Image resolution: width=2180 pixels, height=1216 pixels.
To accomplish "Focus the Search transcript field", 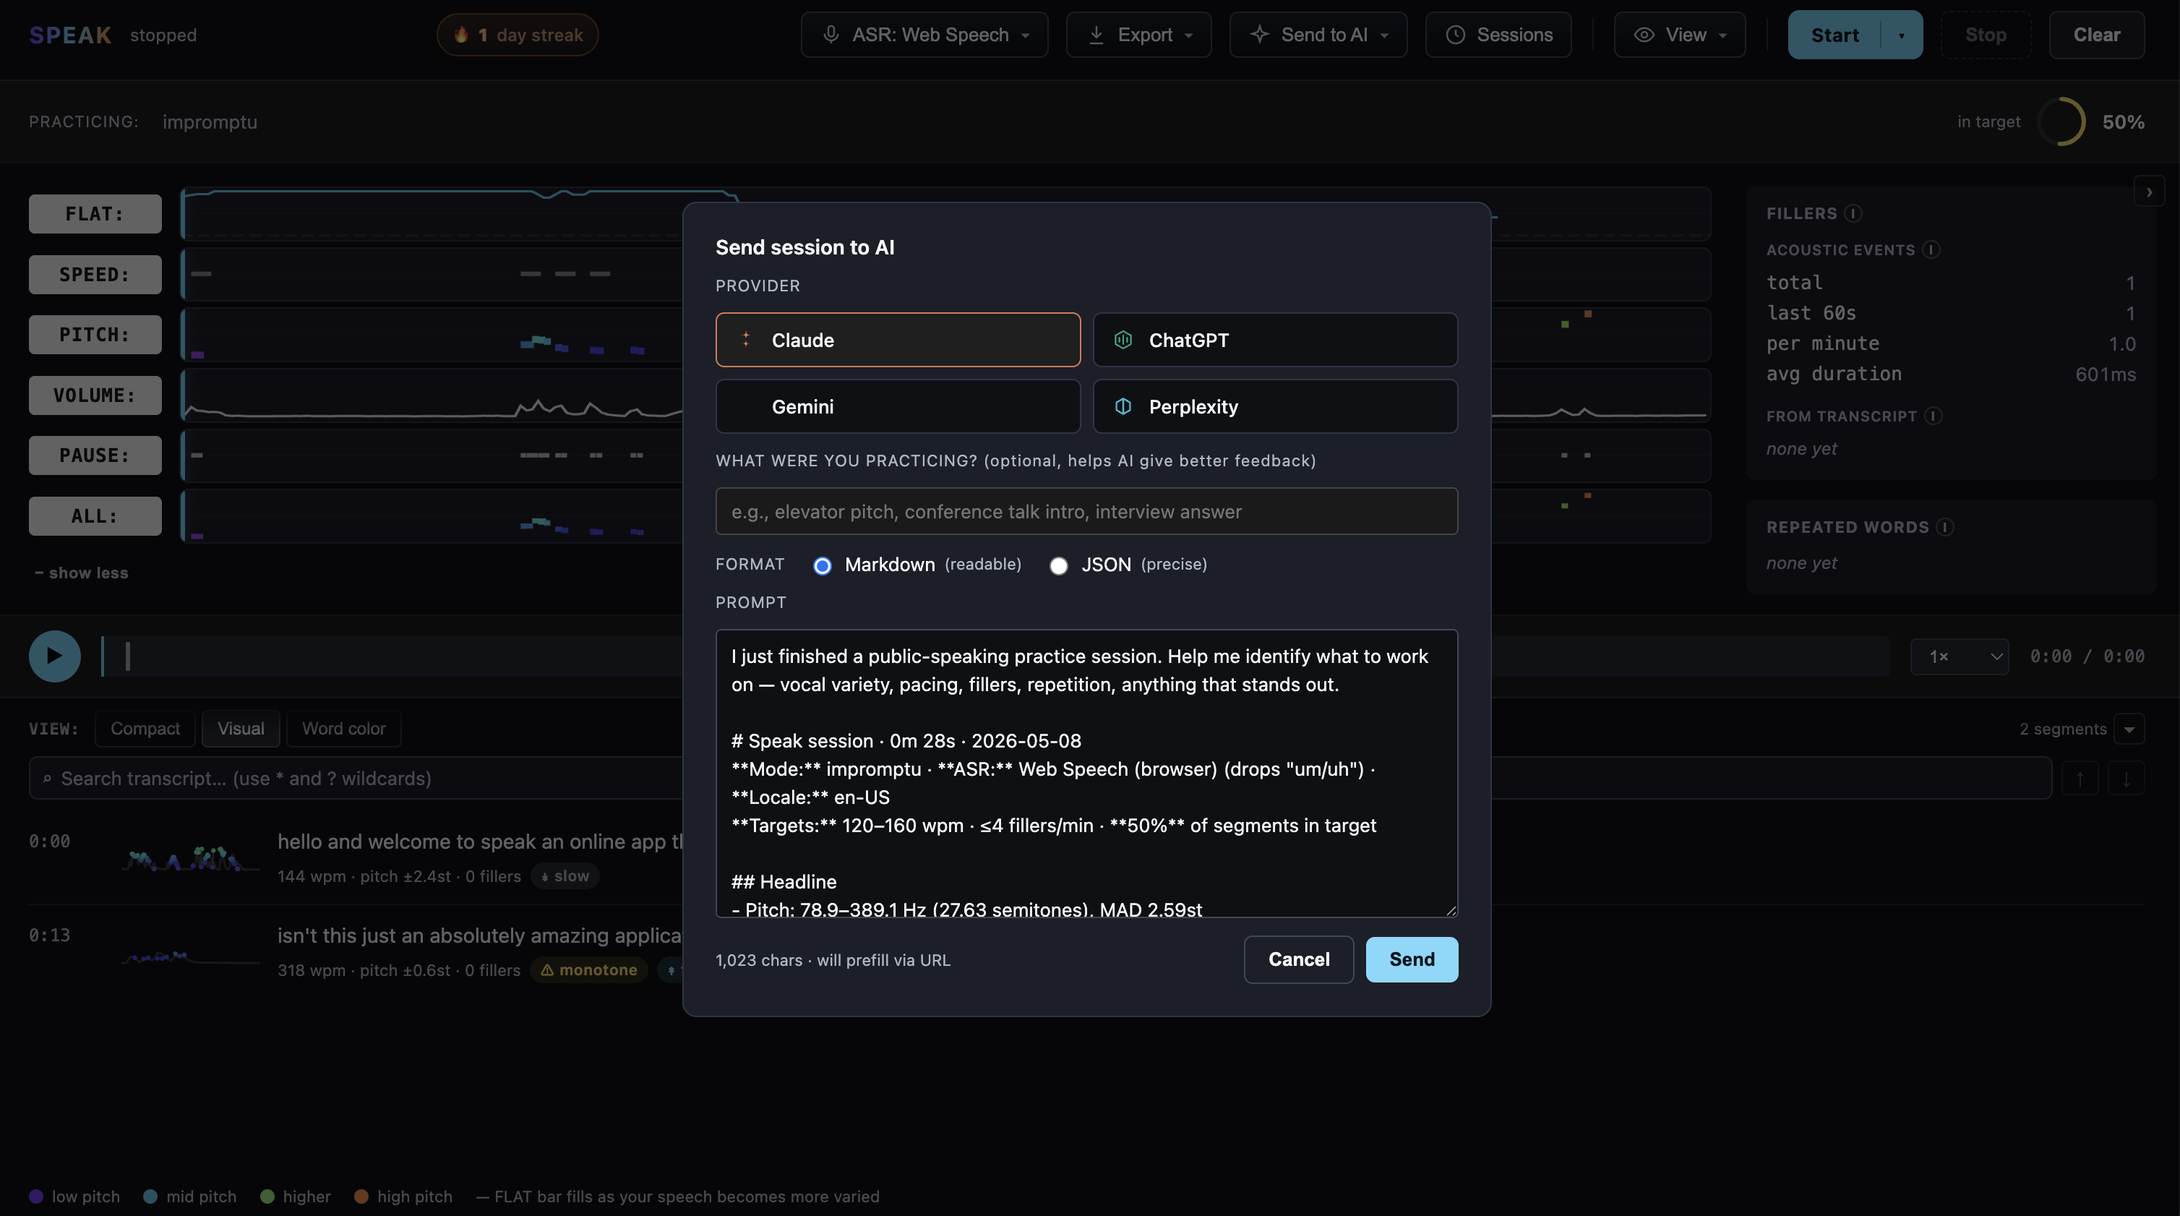I will click(1040, 778).
